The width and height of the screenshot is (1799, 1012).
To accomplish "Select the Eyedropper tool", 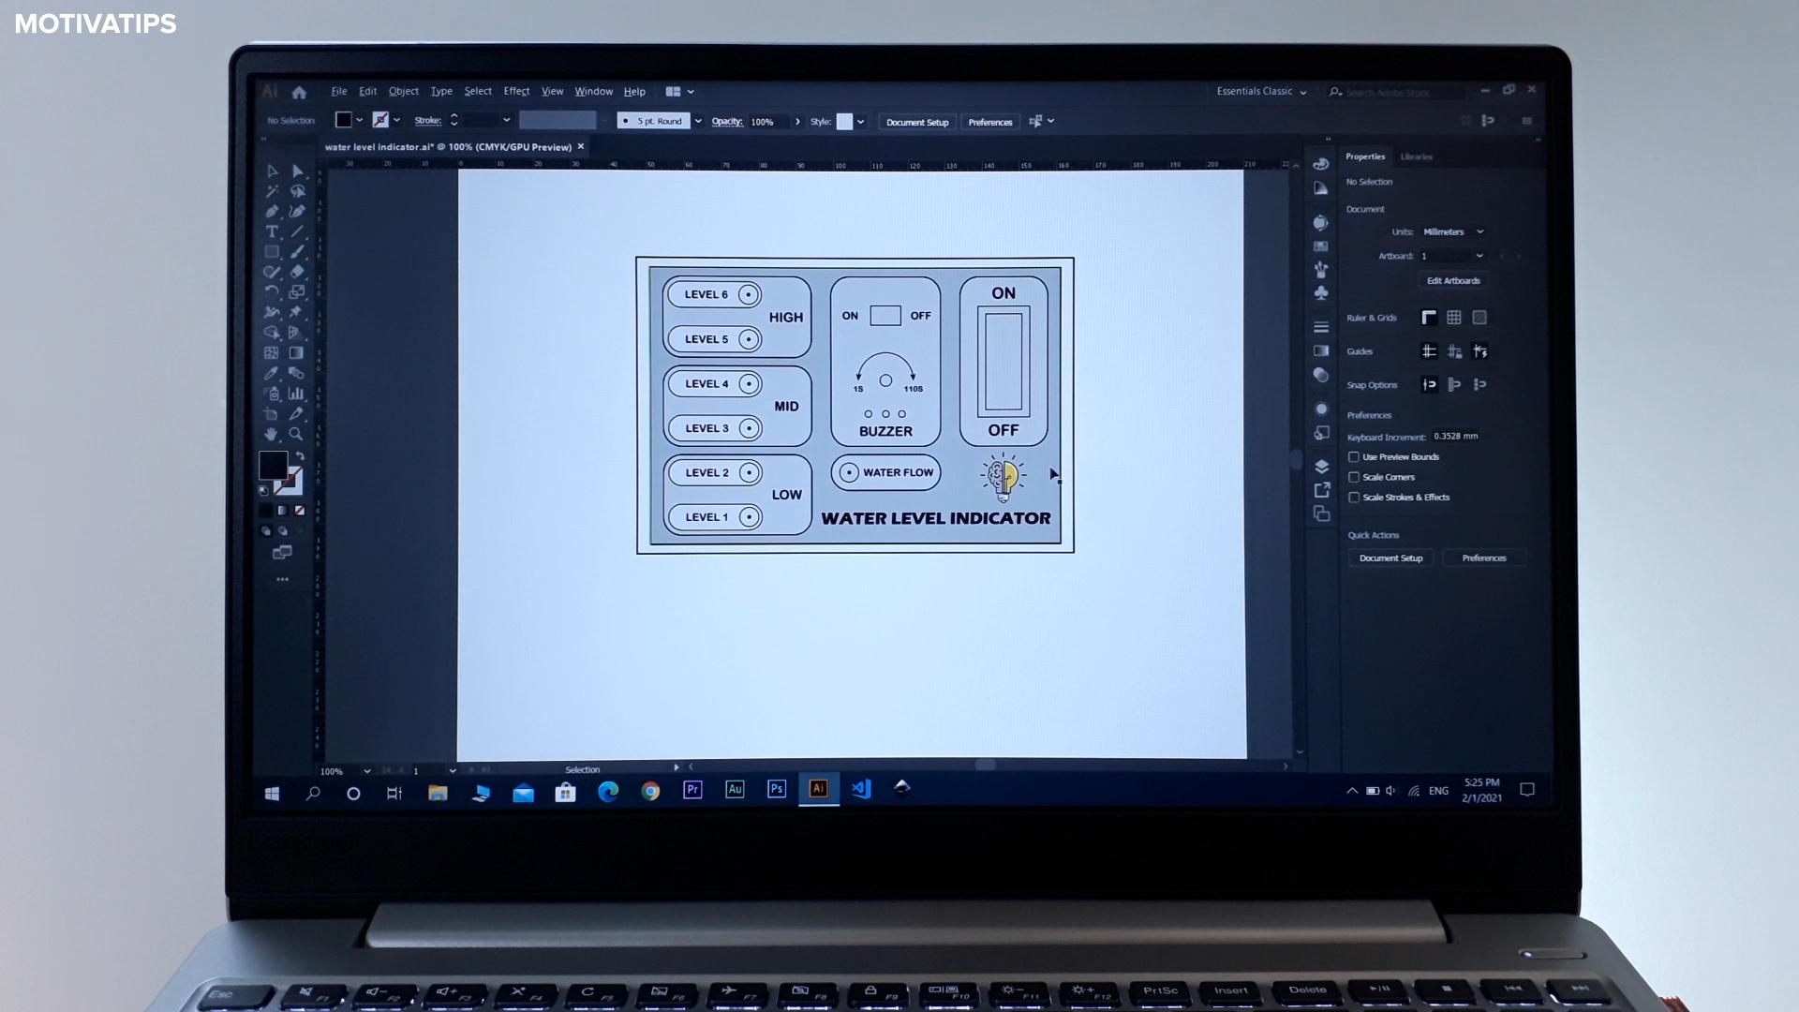I will click(x=272, y=373).
